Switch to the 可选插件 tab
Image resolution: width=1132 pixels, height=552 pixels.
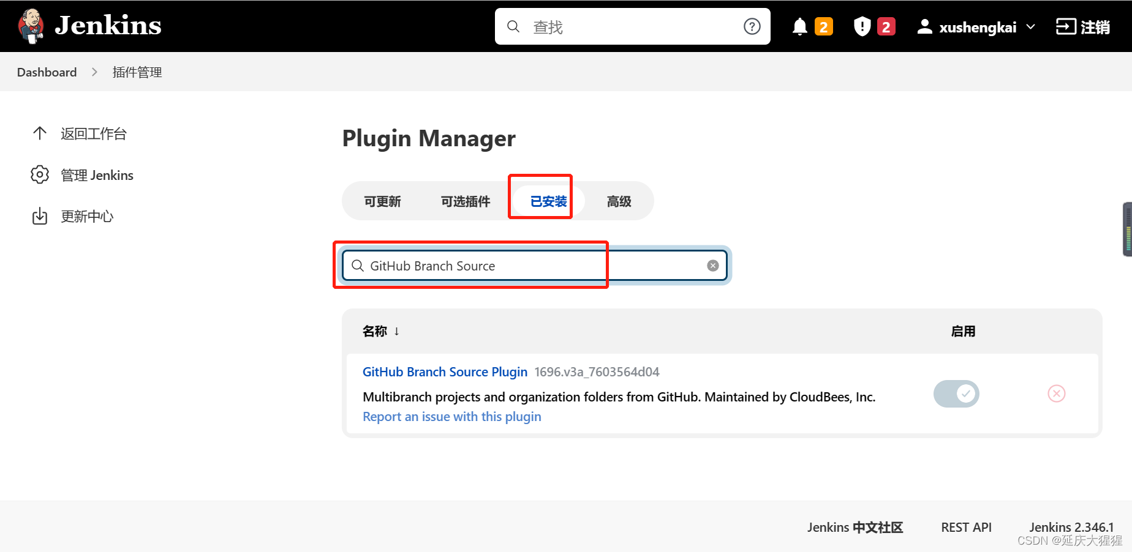466,201
